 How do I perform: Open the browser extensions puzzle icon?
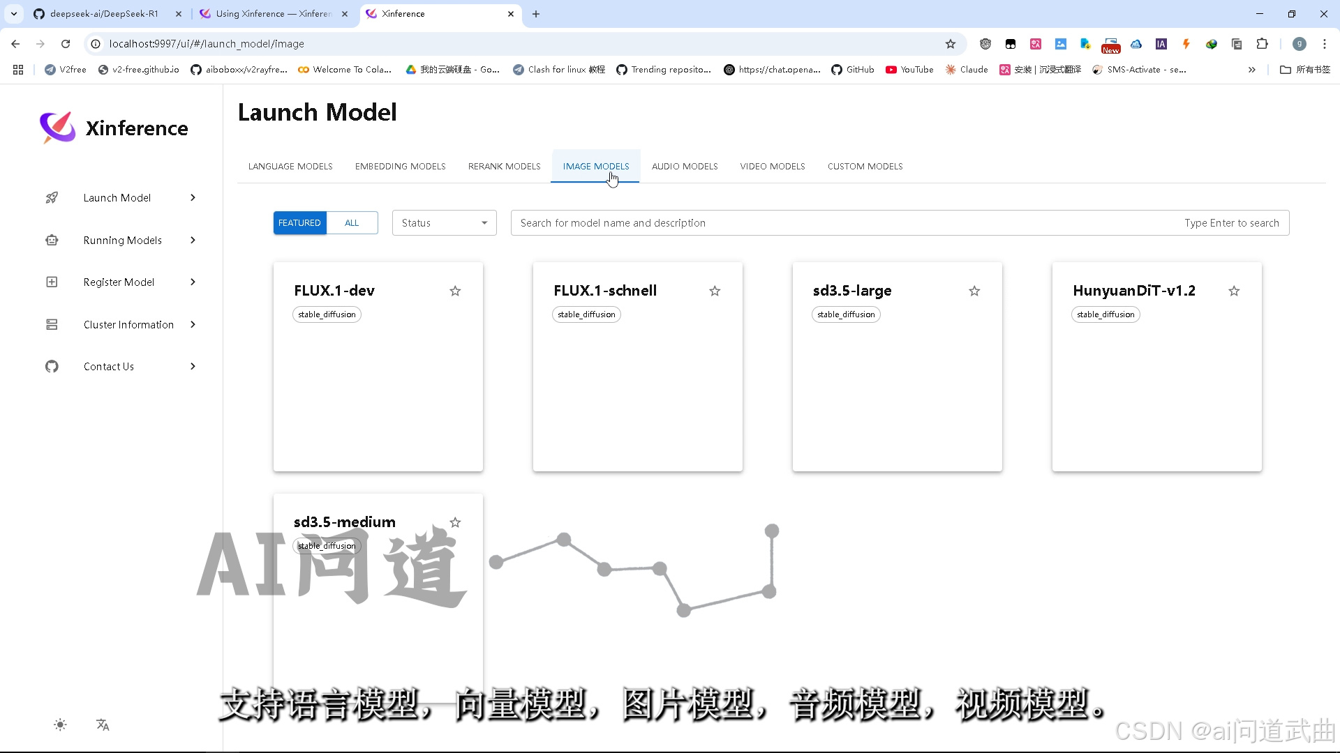[x=1263, y=43]
